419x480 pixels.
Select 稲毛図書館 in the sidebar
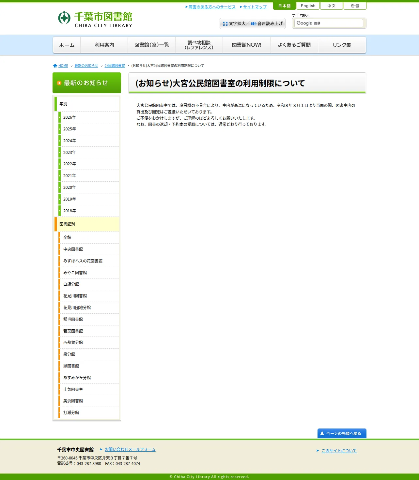(x=89, y=320)
